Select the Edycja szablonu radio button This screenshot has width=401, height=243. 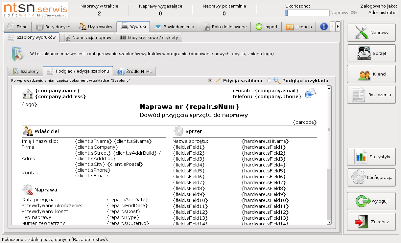tap(210, 80)
